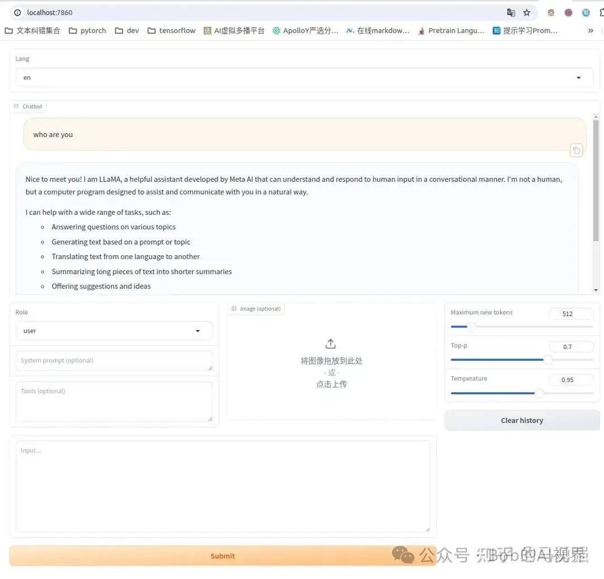604x579 pixels.
Task: Click the chatbot scroll down arrow
Action: [x=596, y=290]
